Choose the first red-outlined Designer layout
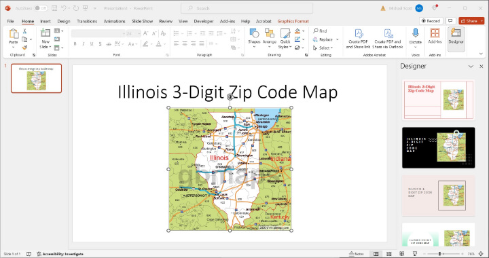 (x=439, y=100)
